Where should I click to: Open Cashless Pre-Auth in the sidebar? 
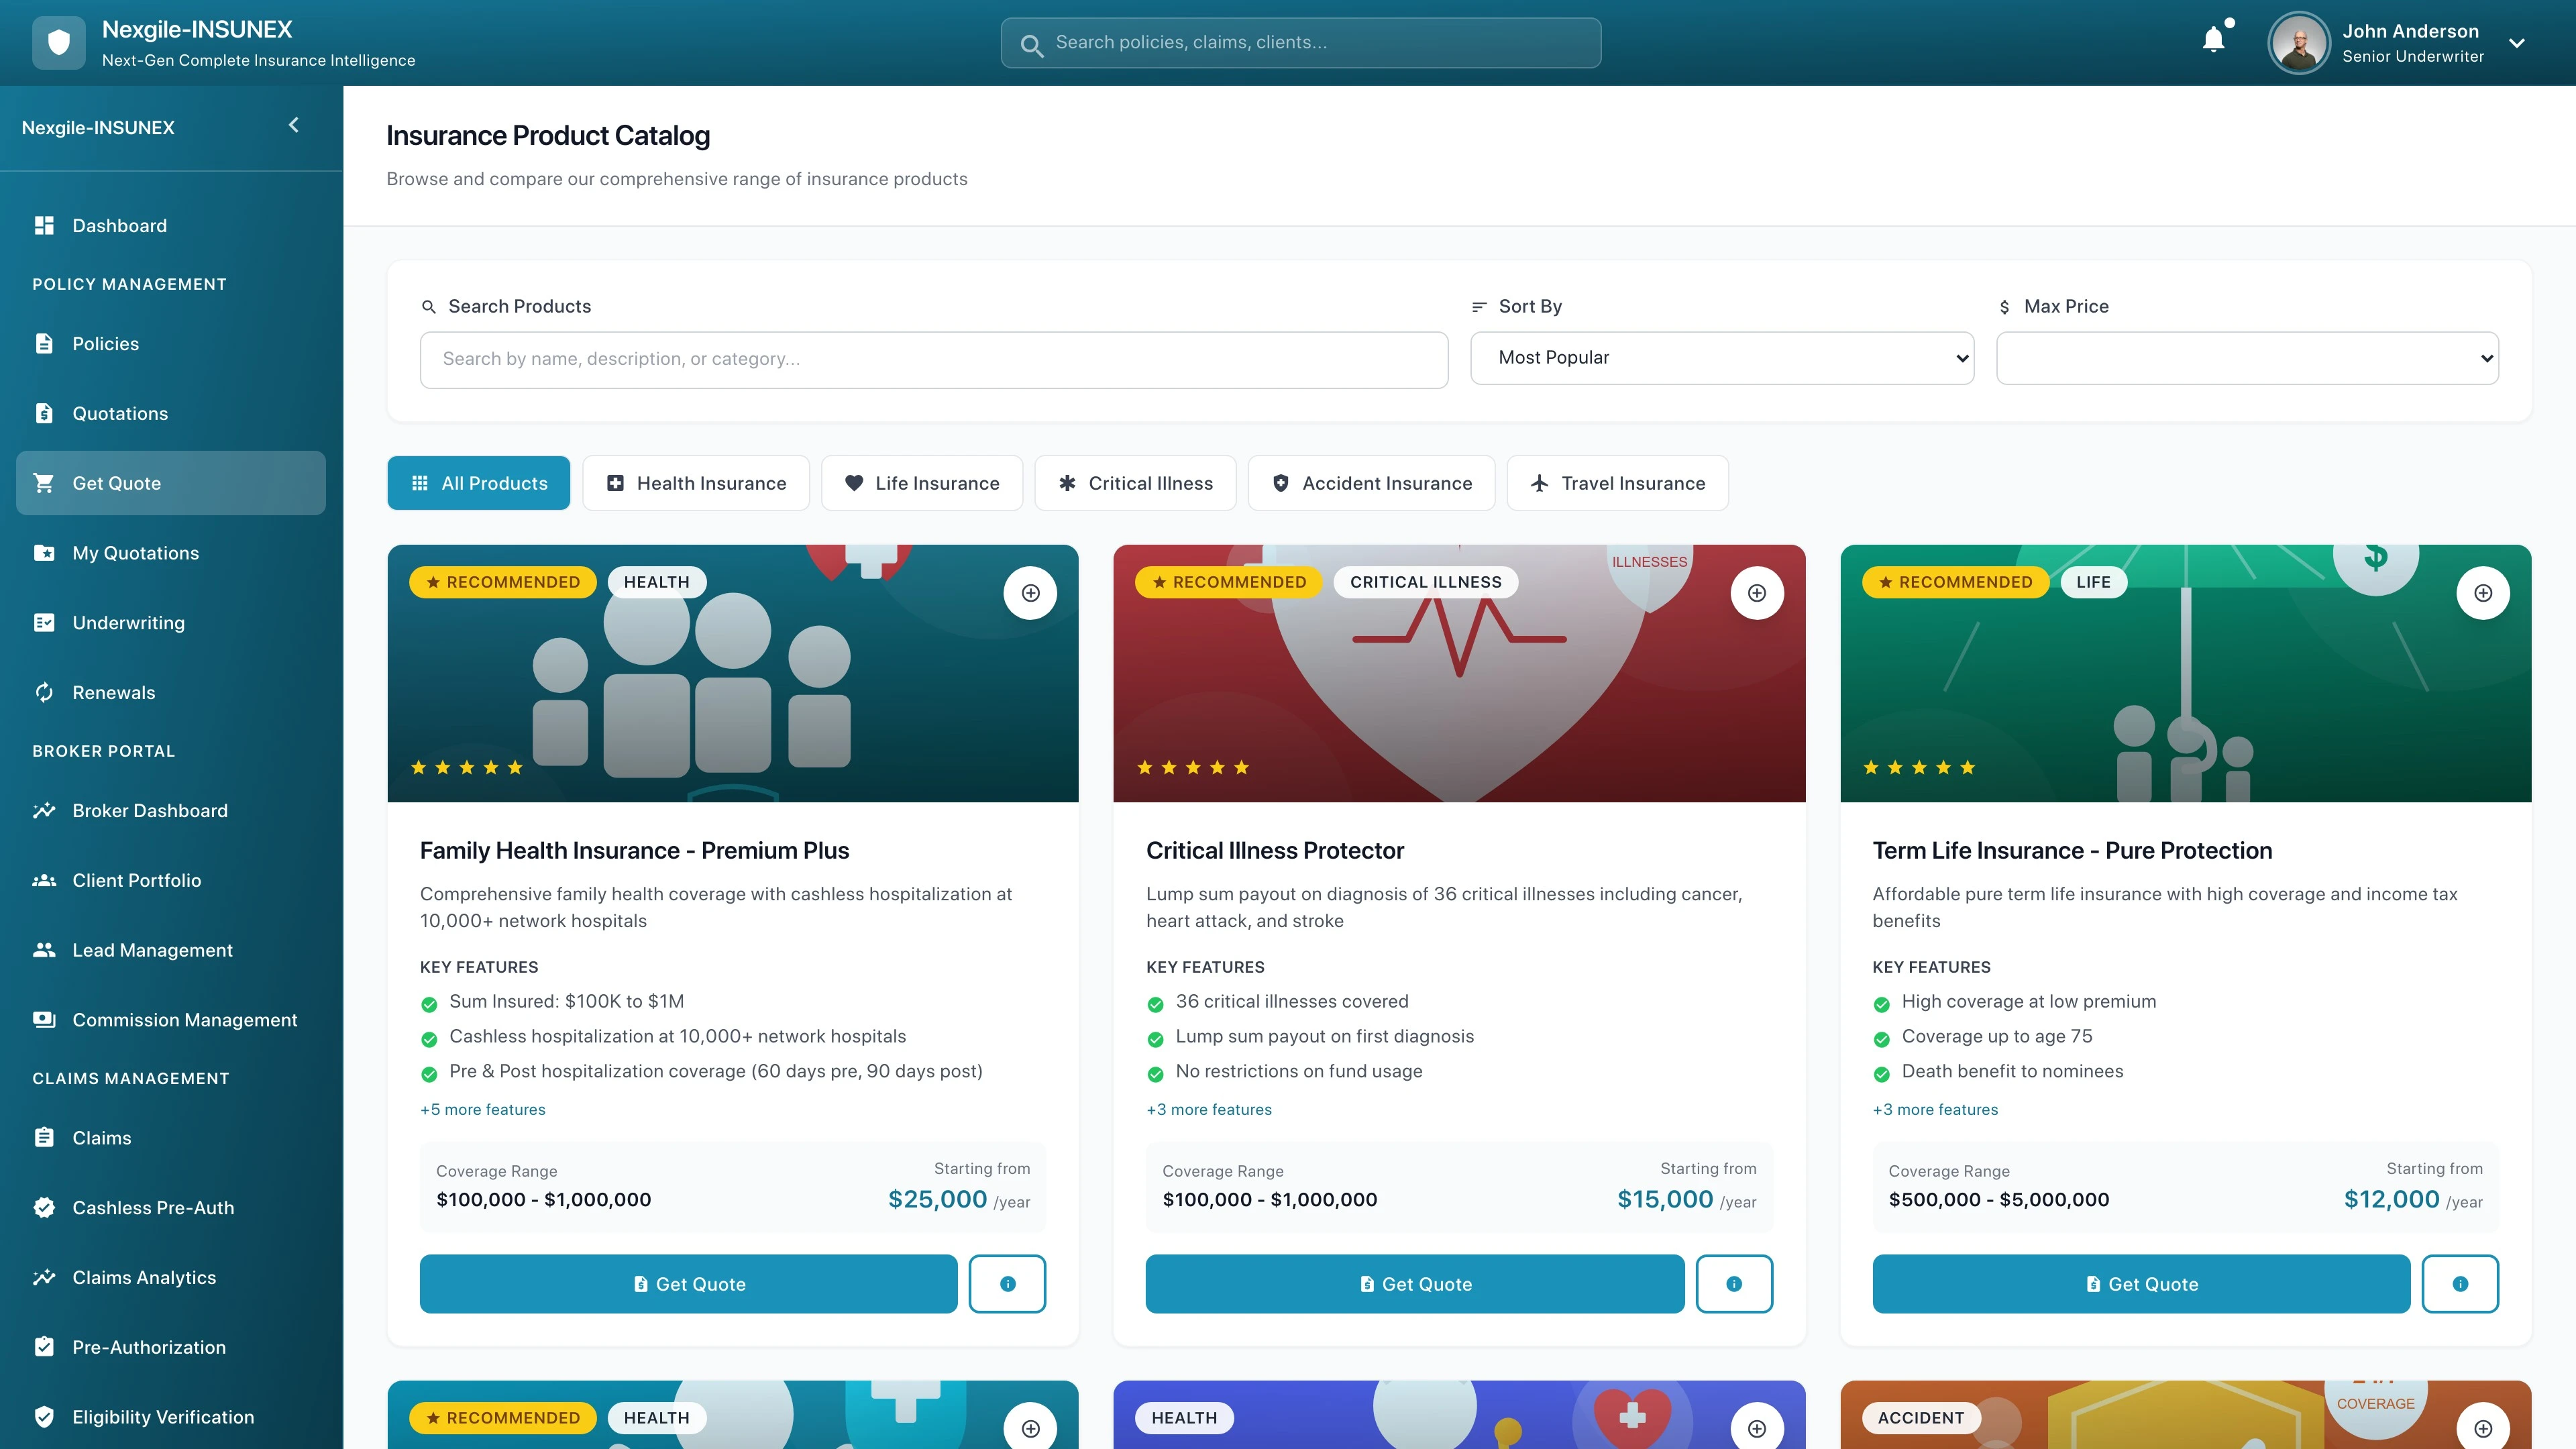click(x=152, y=1207)
